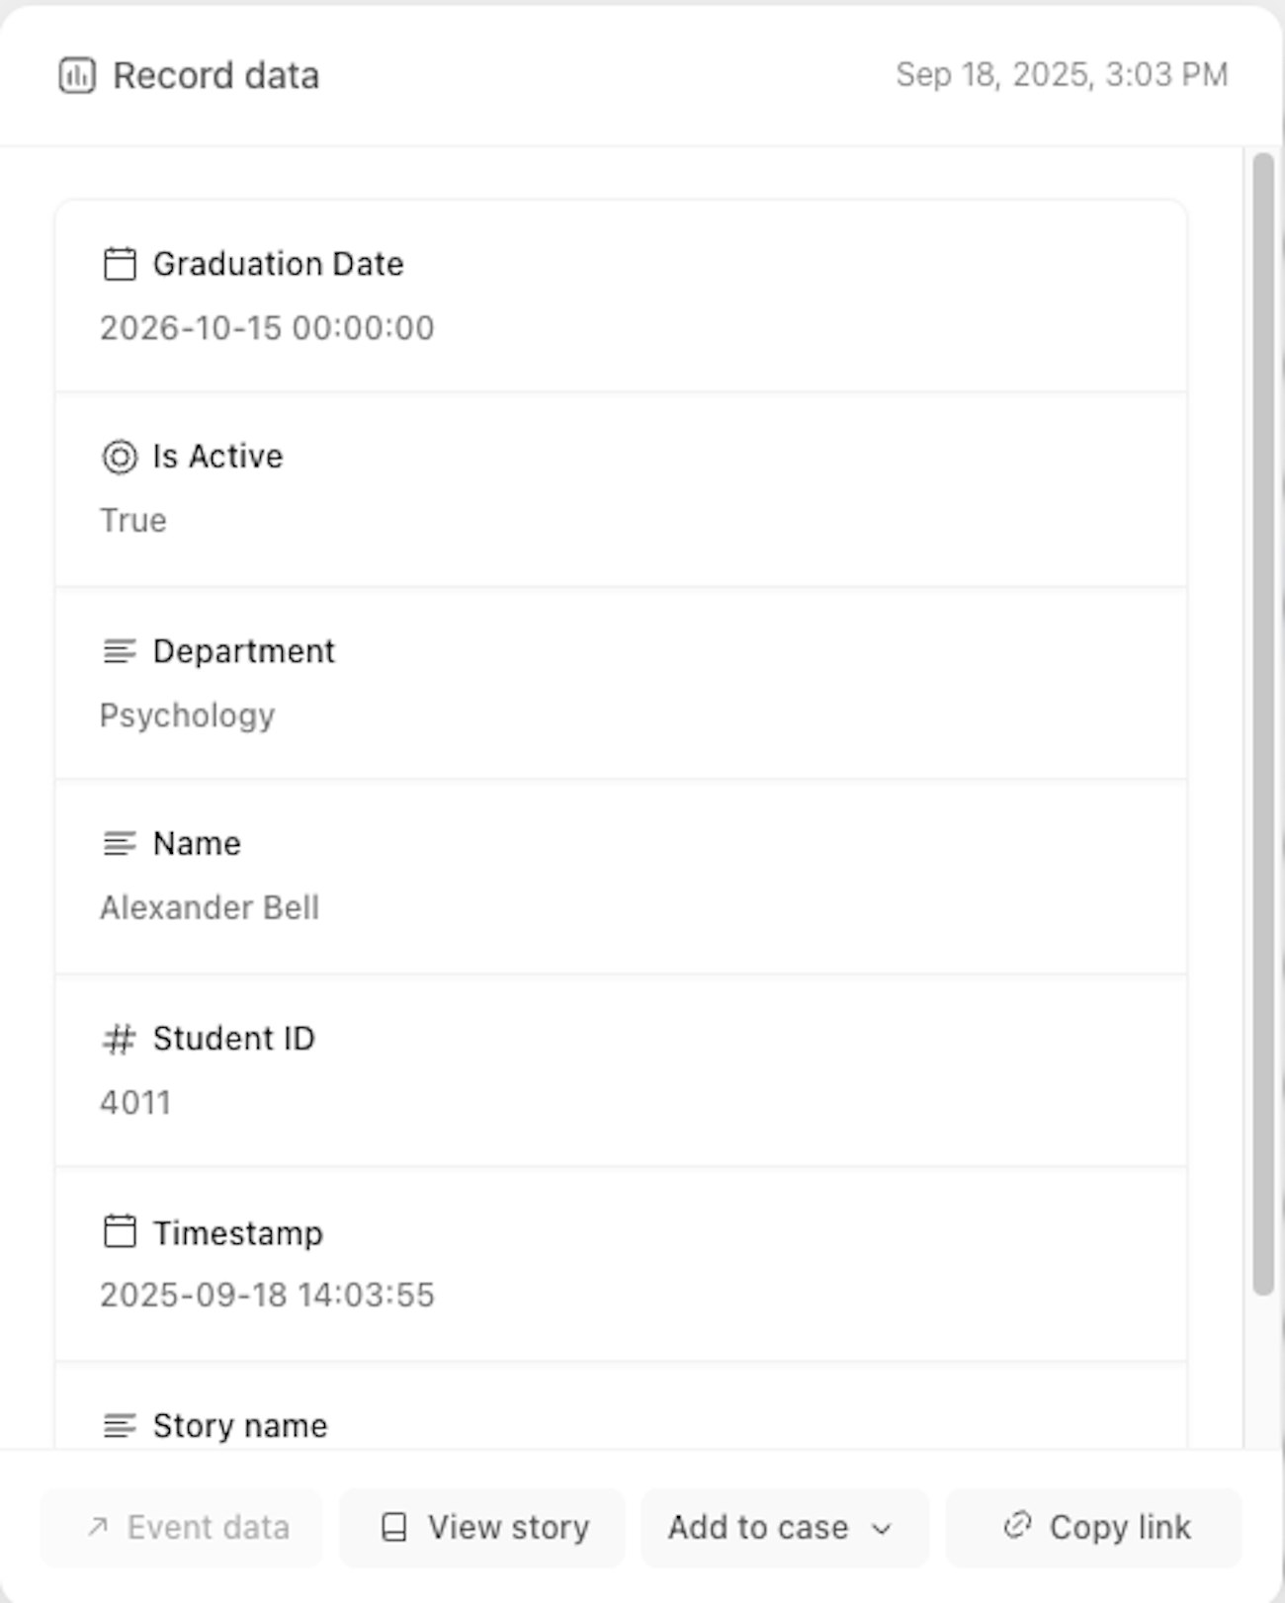Click the Record data chart icon
The image size is (1285, 1603).
tap(77, 75)
